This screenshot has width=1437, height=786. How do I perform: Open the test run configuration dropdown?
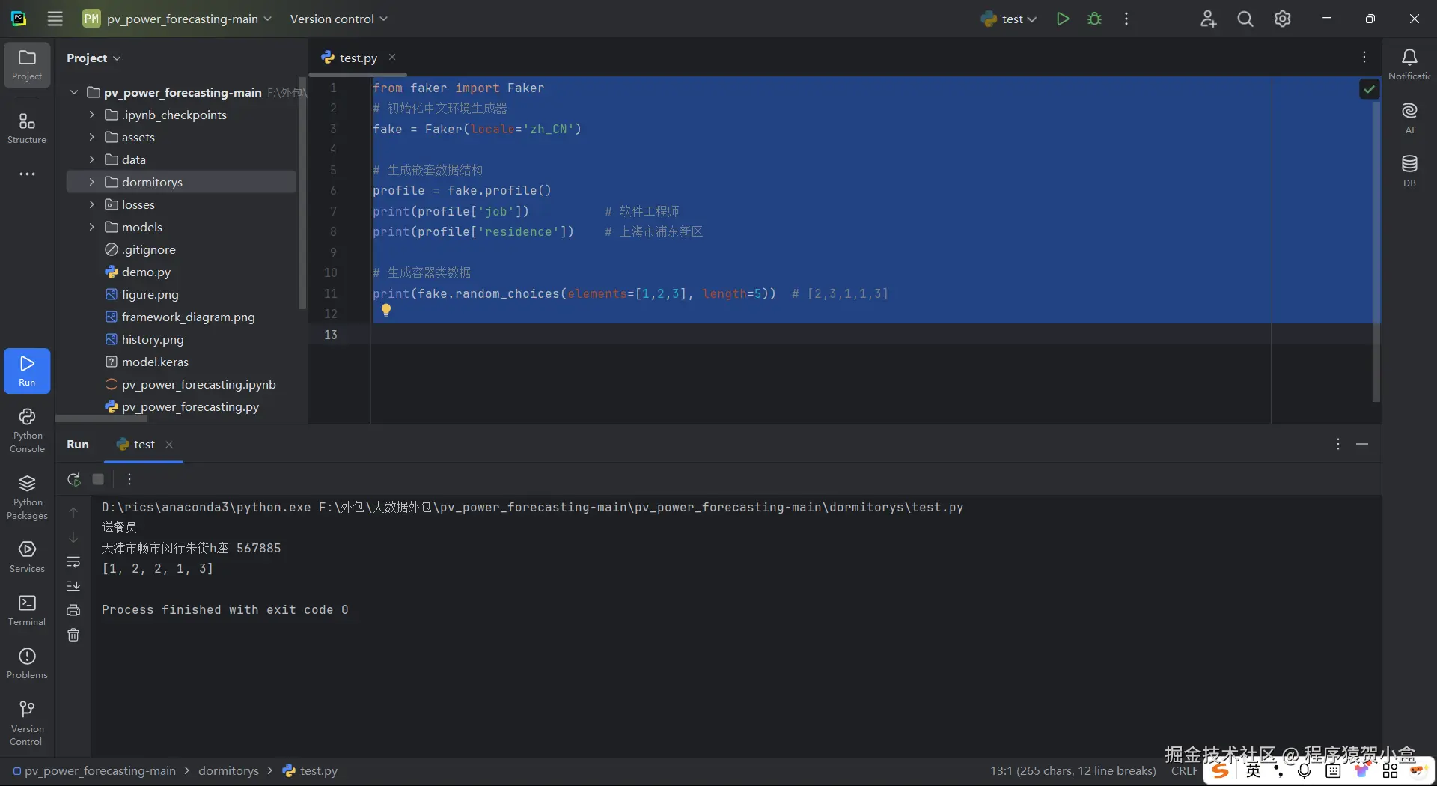pyautogui.click(x=1009, y=19)
